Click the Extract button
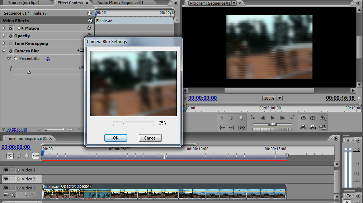Screen dimensions: 363x203 point(312,127)
